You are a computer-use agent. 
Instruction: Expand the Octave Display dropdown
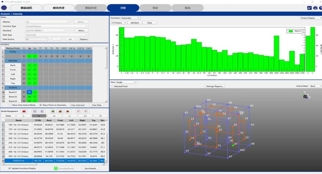coord(311,18)
